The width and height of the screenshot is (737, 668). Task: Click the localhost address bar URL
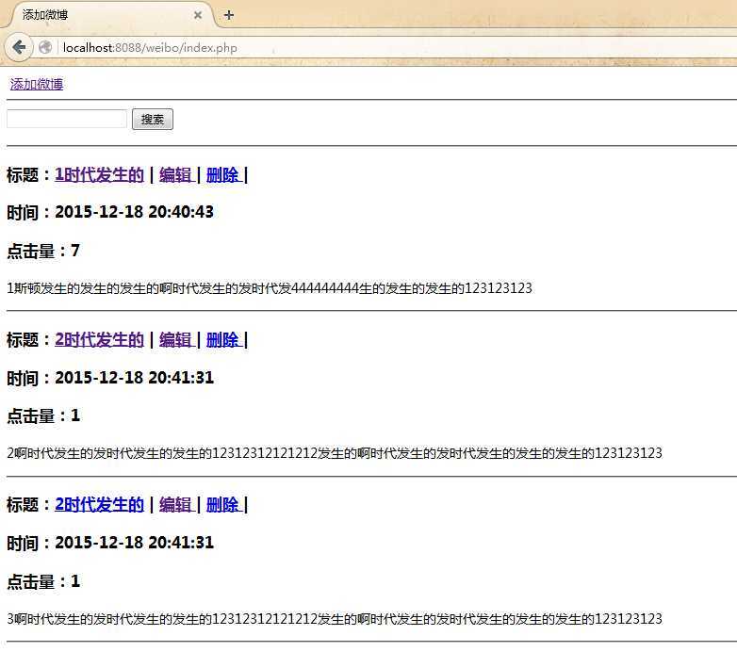coord(150,47)
